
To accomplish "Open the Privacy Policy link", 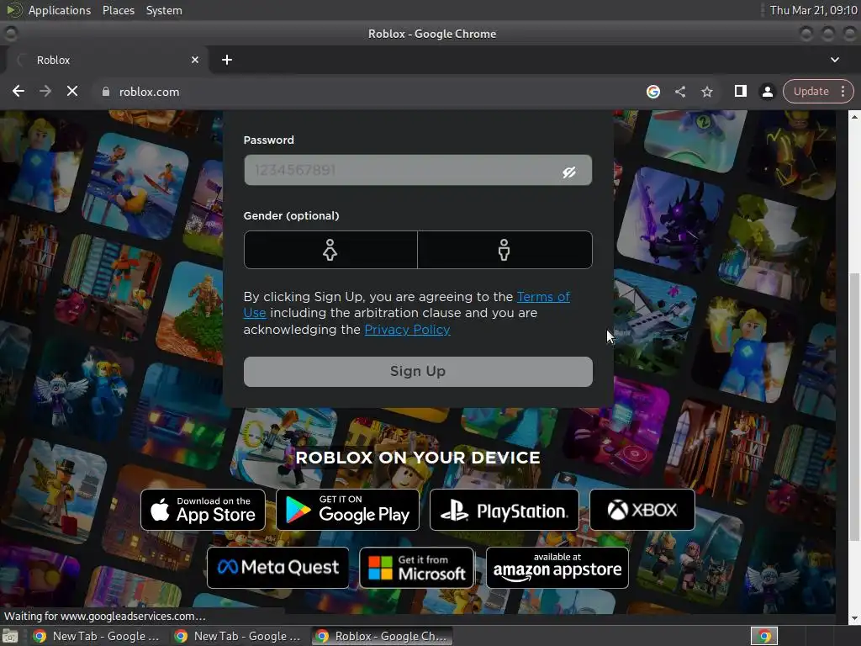I will coord(408,330).
